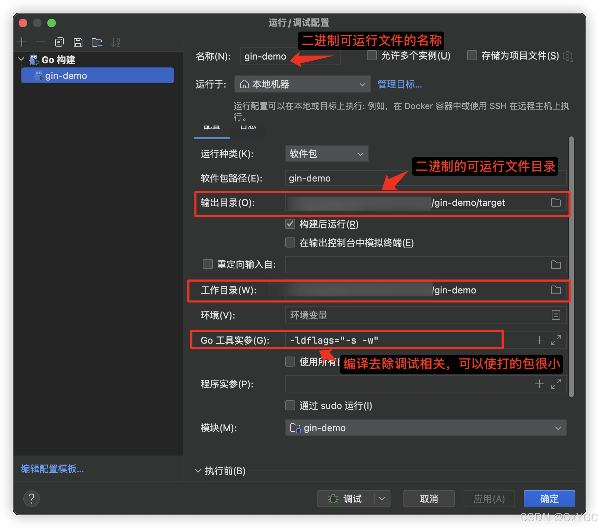Viewport: 599px width, 528px height.
Task: Open the help question mark
Action: pyautogui.click(x=32, y=498)
